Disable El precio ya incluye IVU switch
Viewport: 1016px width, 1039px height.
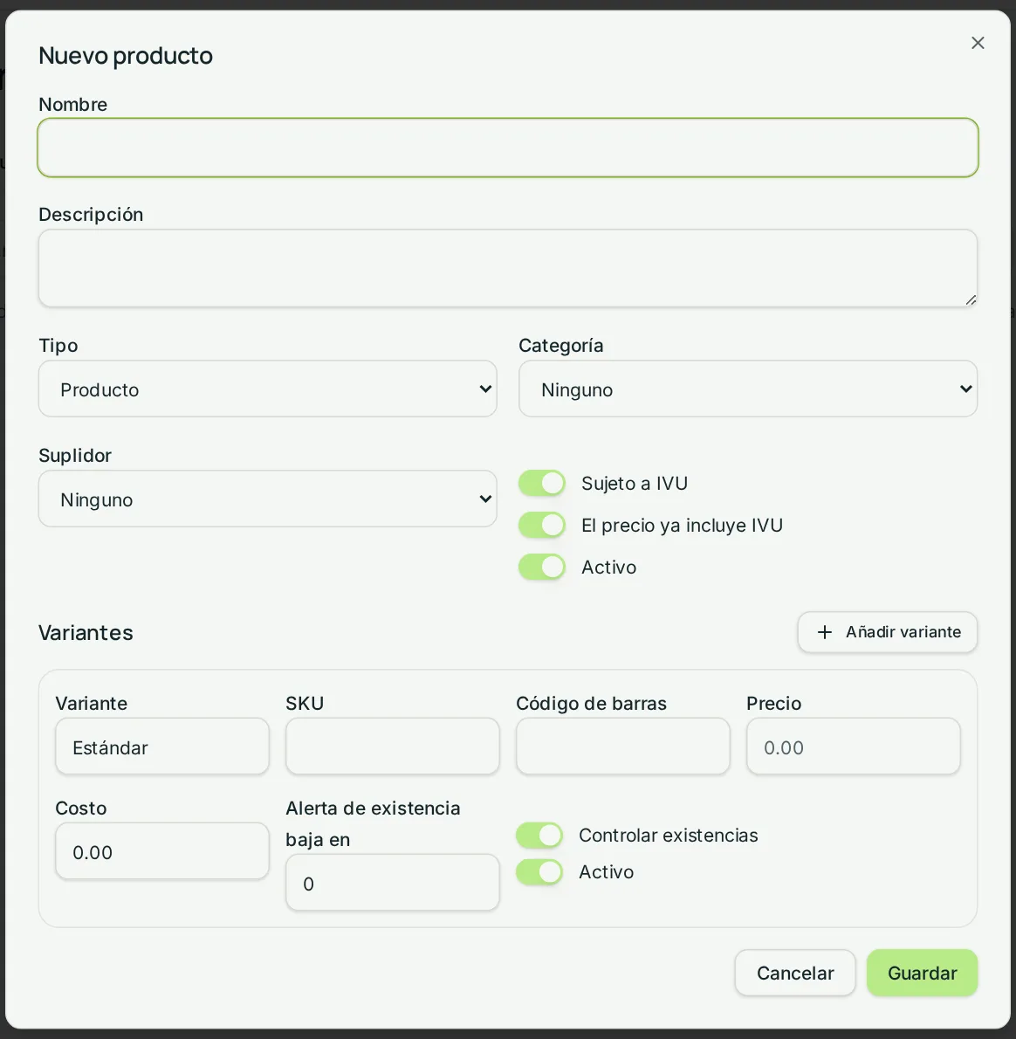click(542, 525)
